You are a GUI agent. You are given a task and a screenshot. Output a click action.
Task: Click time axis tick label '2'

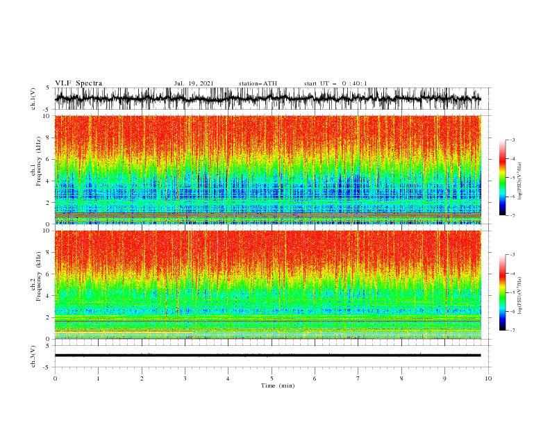(x=142, y=378)
